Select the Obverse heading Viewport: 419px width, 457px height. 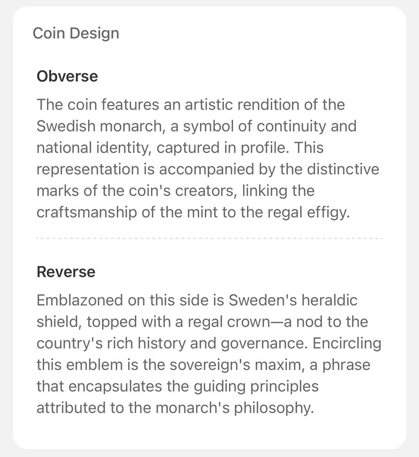pyautogui.click(x=67, y=76)
